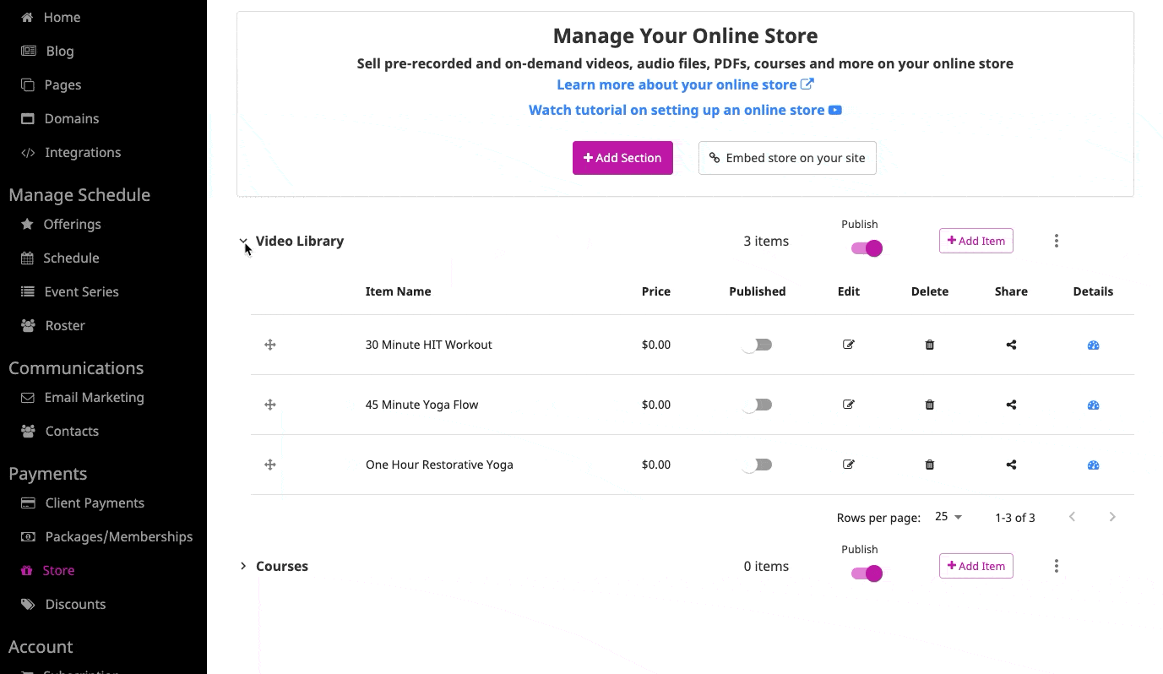Go to Domains in sidebar
This screenshot has height=674, width=1163.
click(x=72, y=118)
